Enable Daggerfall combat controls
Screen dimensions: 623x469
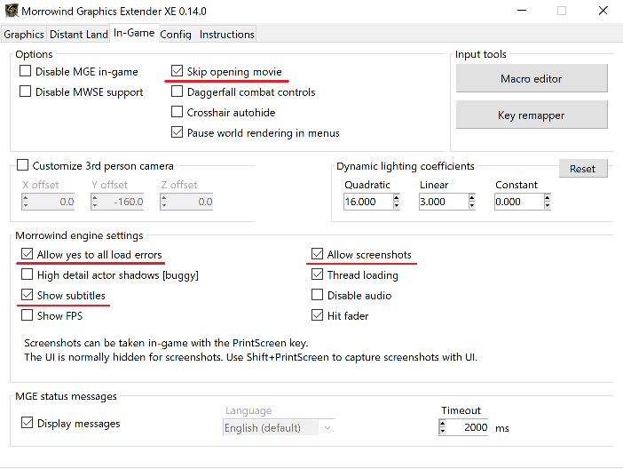[x=177, y=92]
